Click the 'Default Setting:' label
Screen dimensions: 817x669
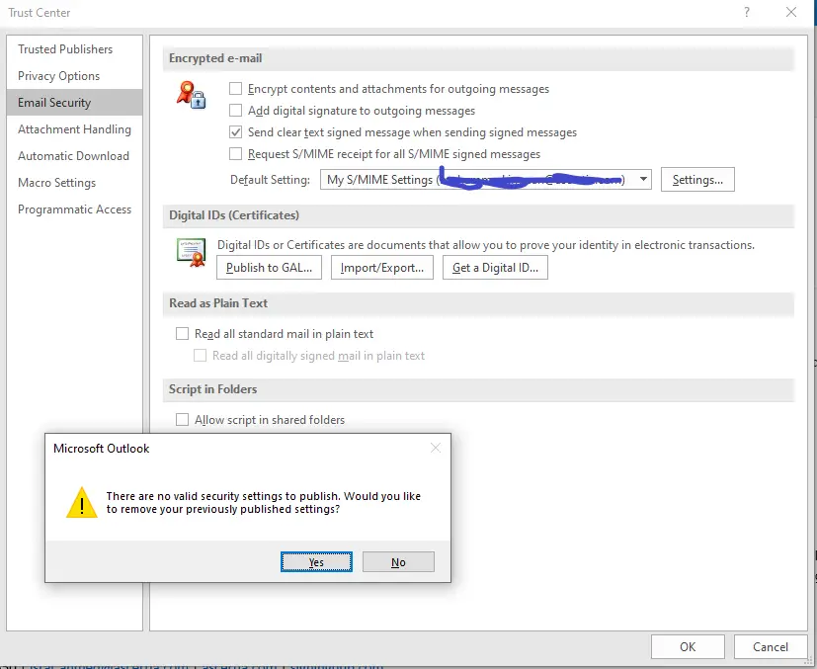click(270, 179)
